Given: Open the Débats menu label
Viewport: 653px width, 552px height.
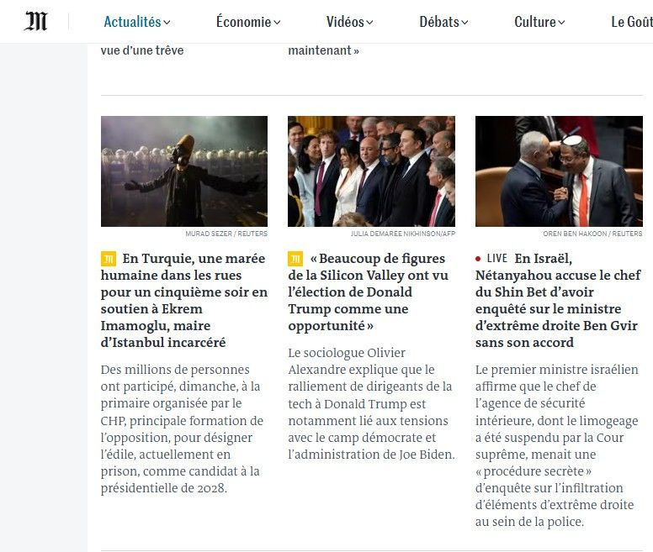Looking at the screenshot, I should (439, 22).
